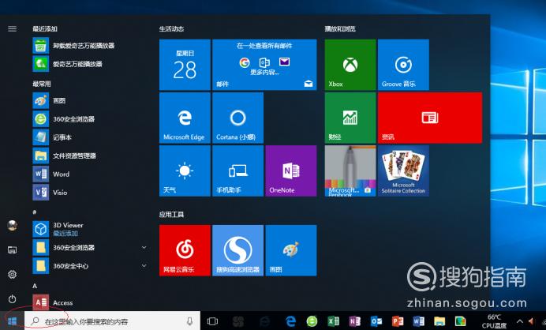Launch the OneNote tile
Screen dimensions: 546x330
291,171
